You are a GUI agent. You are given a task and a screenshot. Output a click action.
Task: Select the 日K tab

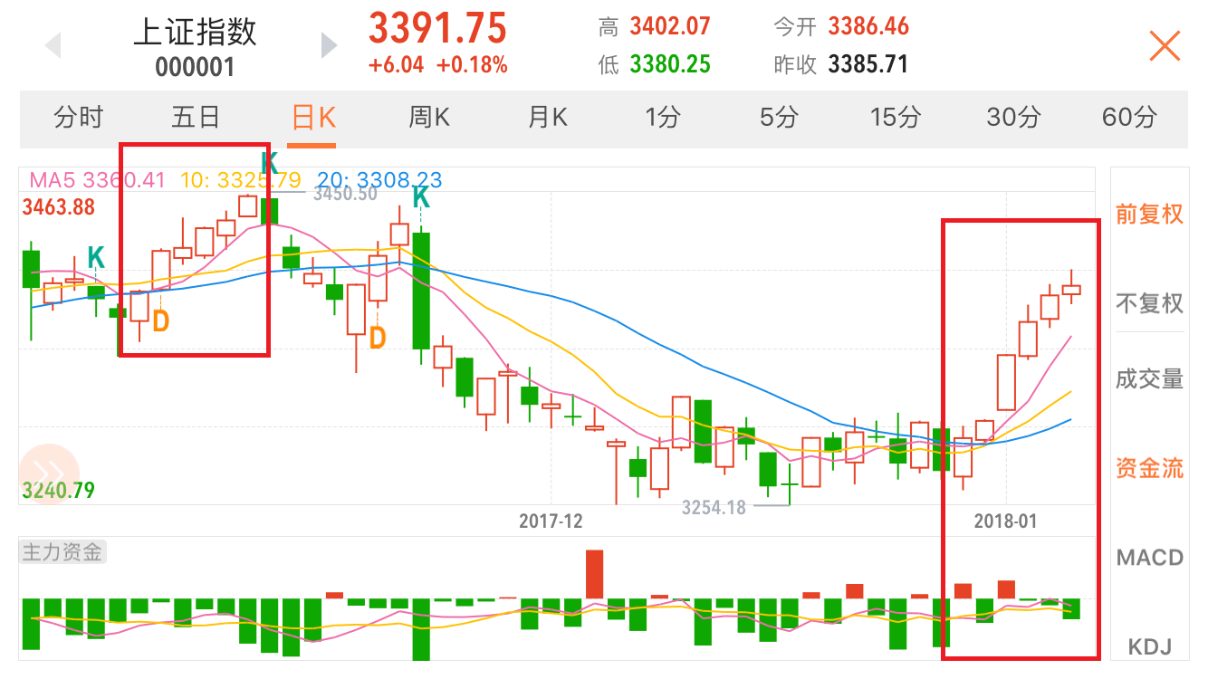click(x=312, y=117)
